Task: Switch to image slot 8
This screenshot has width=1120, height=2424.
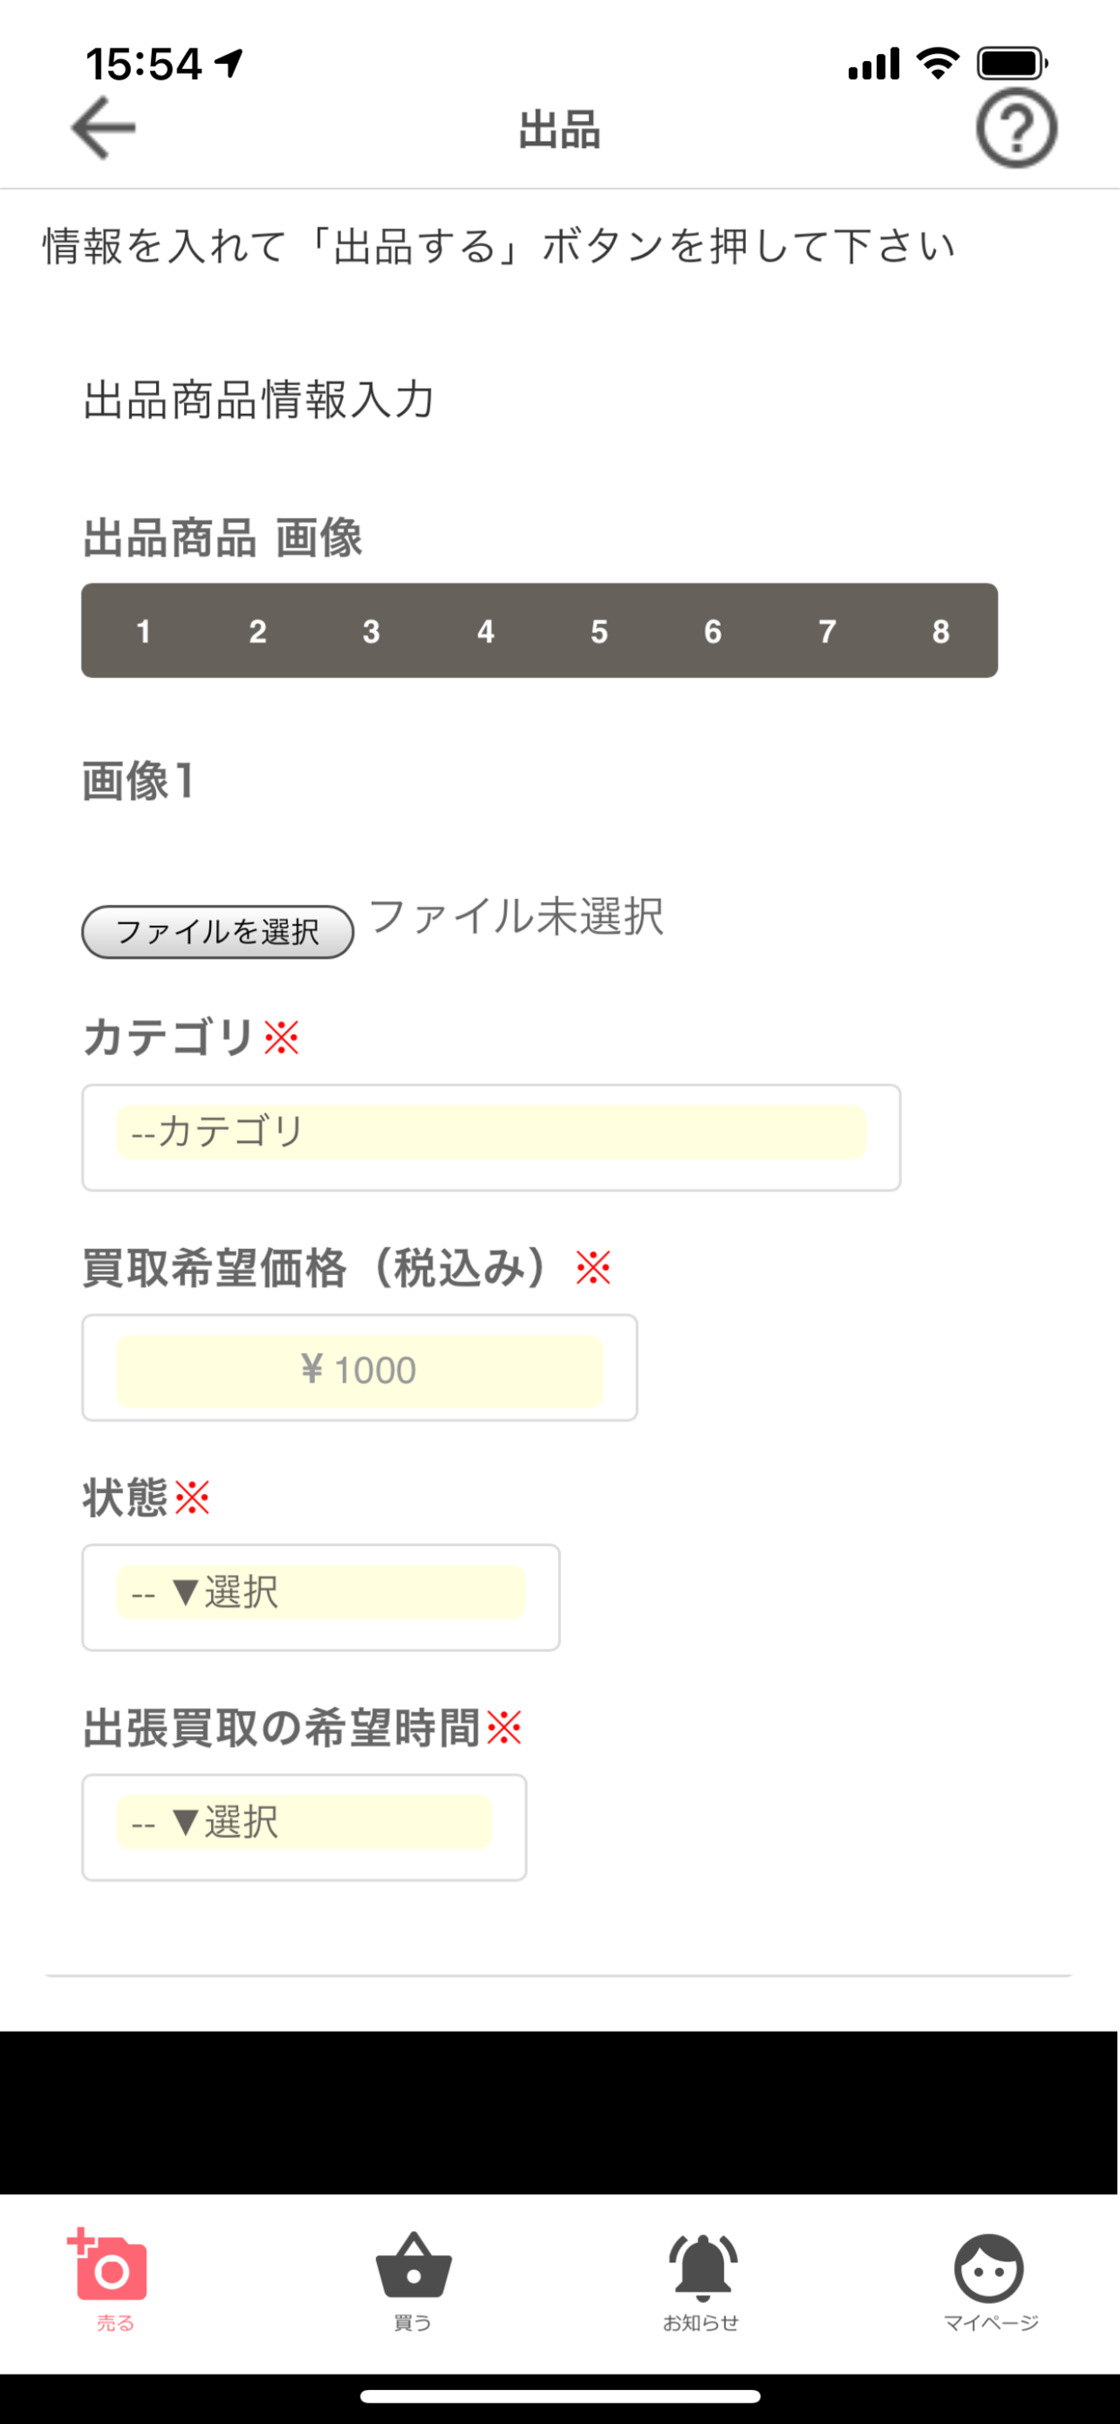Action: tap(941, 631)
